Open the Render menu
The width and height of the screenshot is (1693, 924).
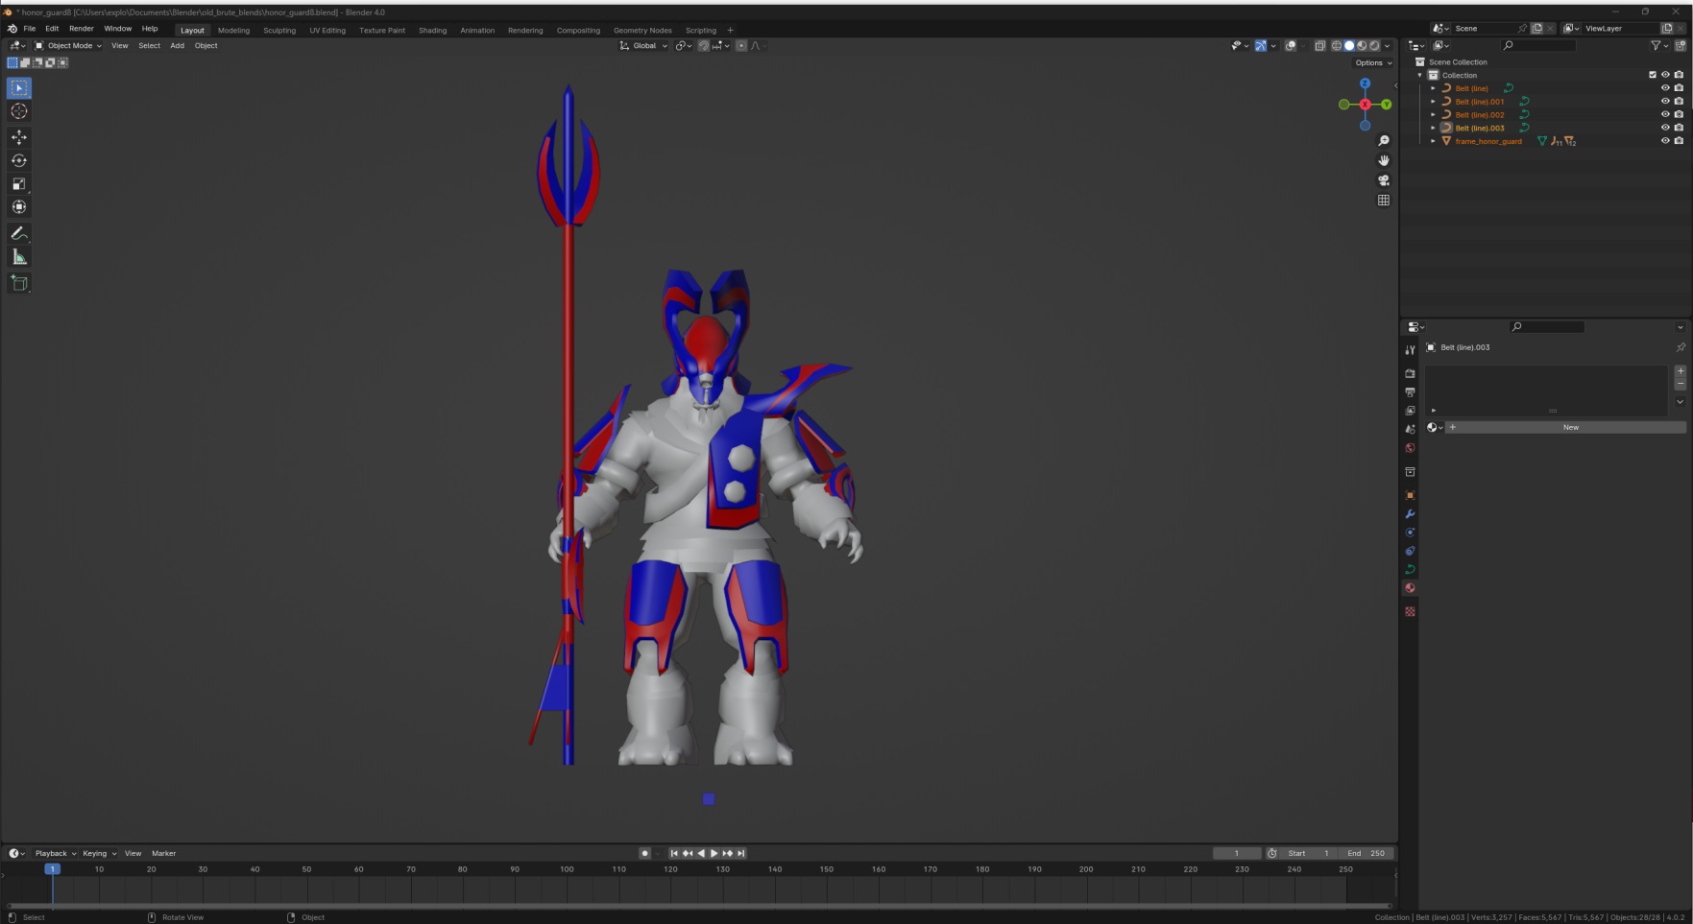point(81,29)
